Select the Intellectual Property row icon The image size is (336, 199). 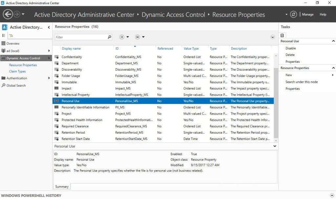click(56, 95)
